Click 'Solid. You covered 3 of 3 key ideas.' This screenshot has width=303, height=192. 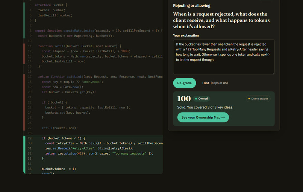[x=205, y=107]
